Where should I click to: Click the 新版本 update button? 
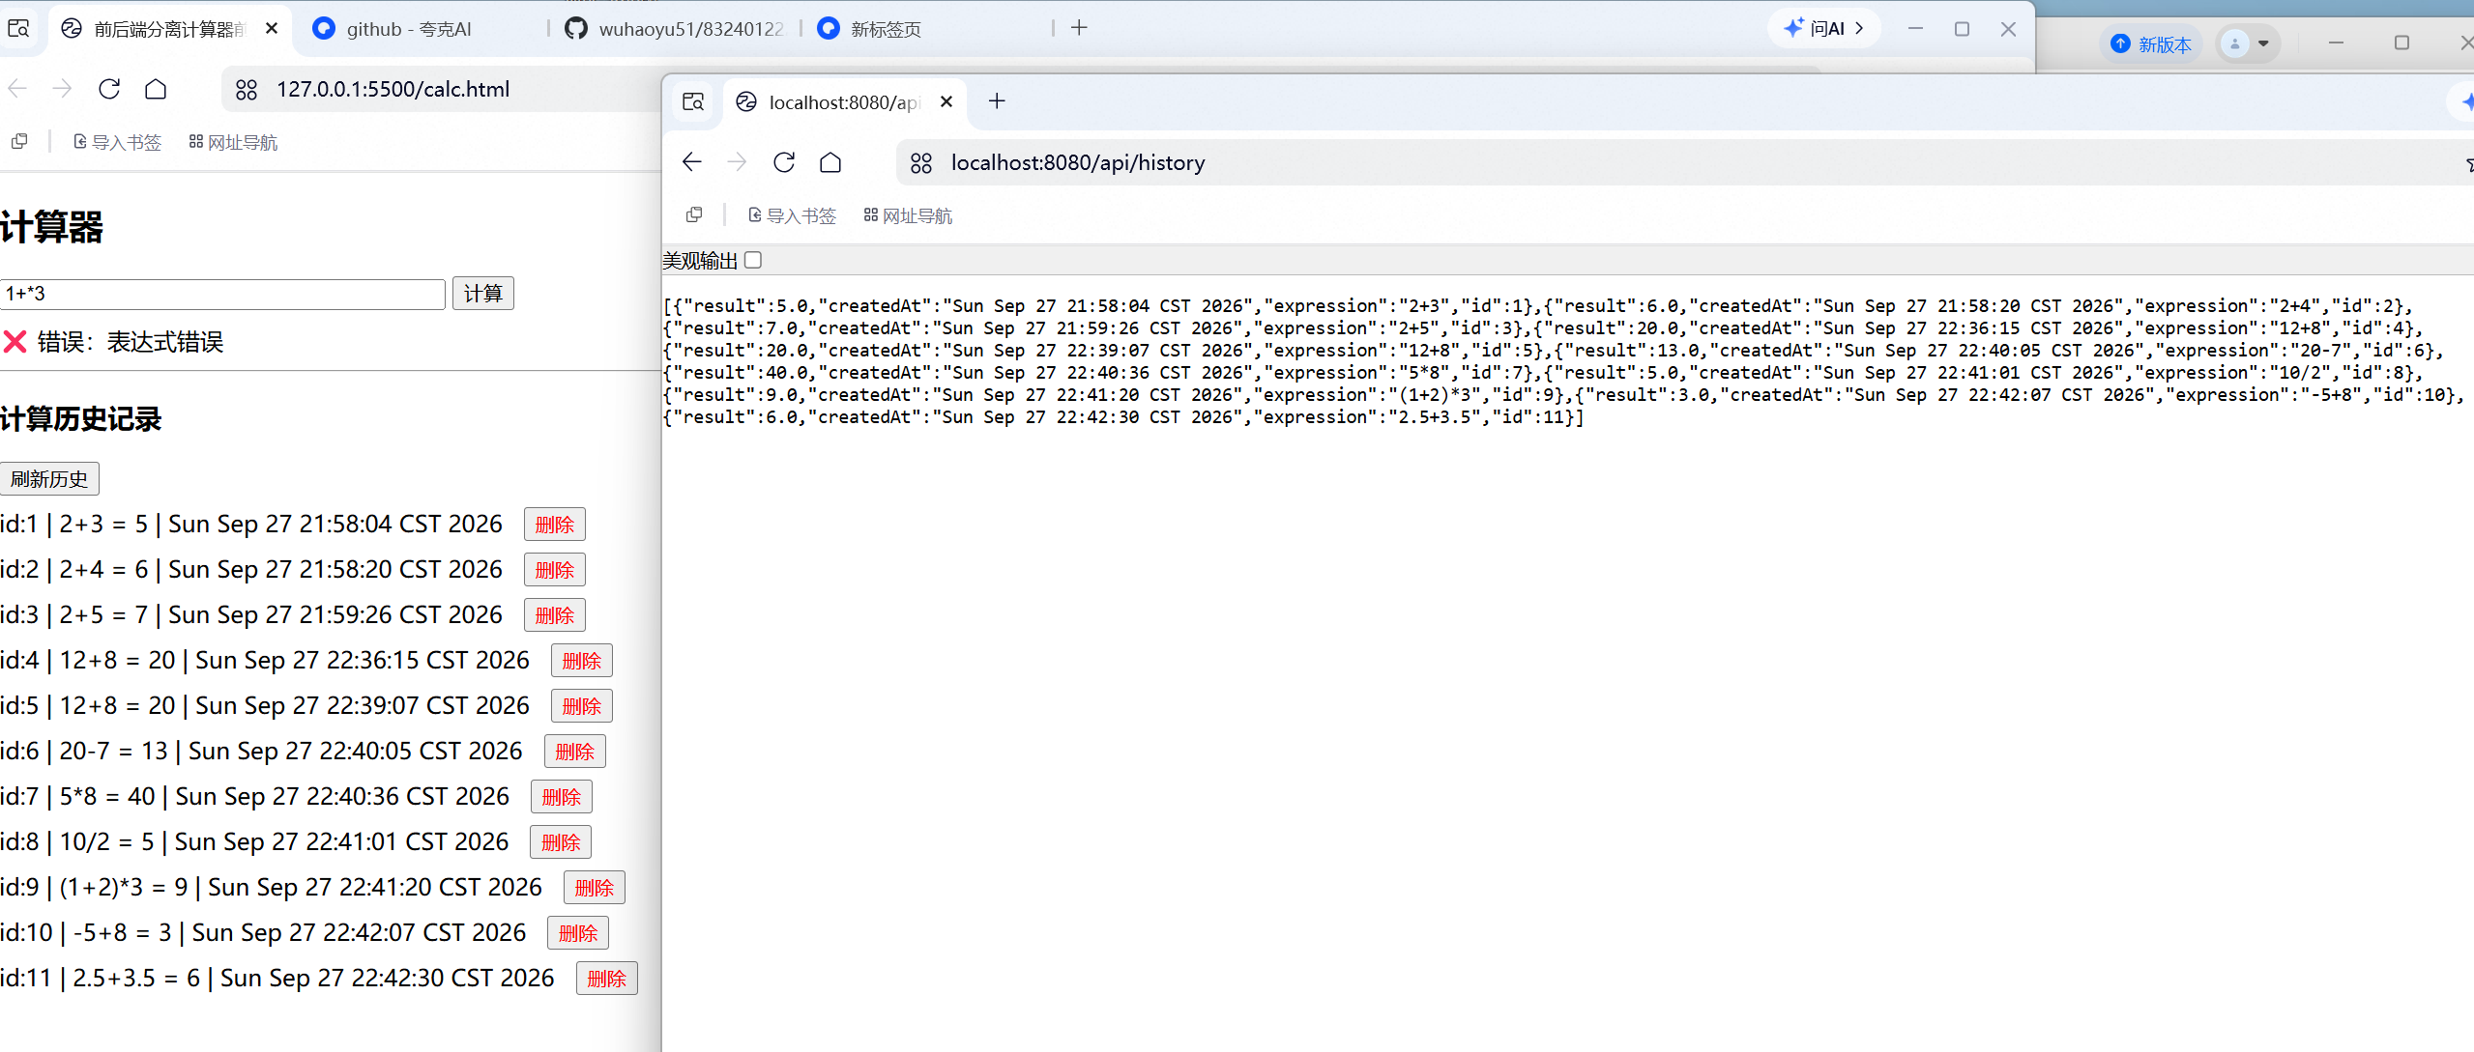point(2152,43)
